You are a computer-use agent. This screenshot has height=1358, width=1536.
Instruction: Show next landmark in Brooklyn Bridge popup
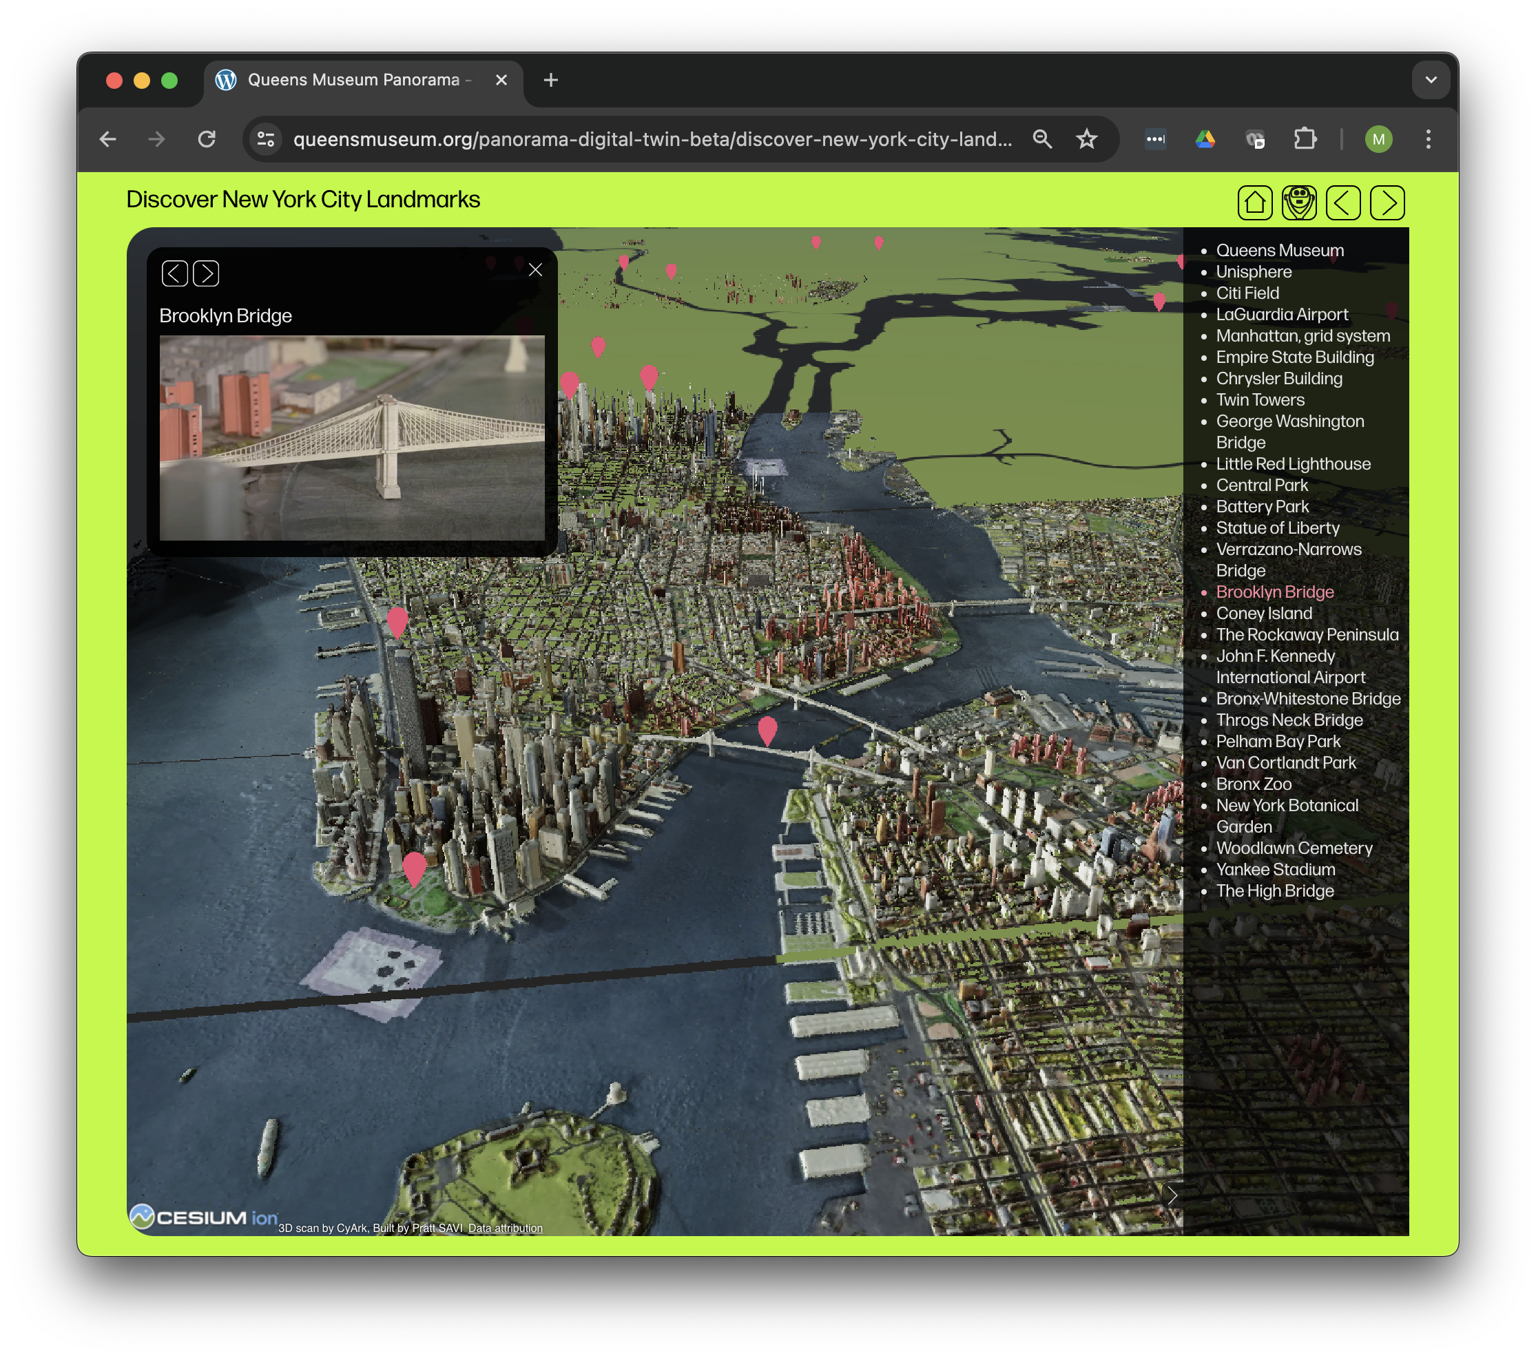(x=206, y=273)
